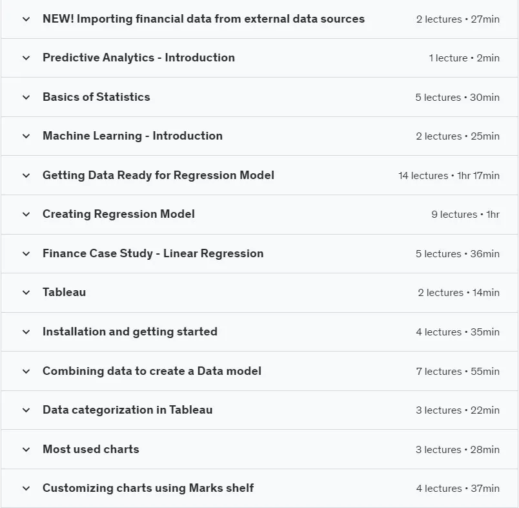Expand the Creating Regression Model chevron
Screen dimensions: 519x508
point(26,215)
